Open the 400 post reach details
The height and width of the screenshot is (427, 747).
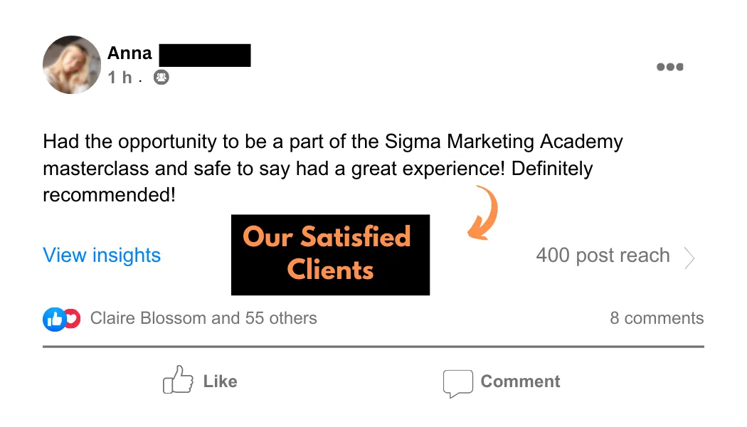point(603,255)
